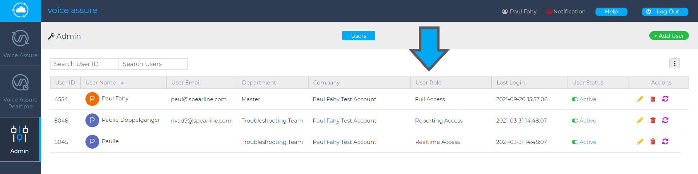Reset user Paulie (5045) with refresh icon
The width and height of the screenshot is (698, 174).
[x=665, y=142]
